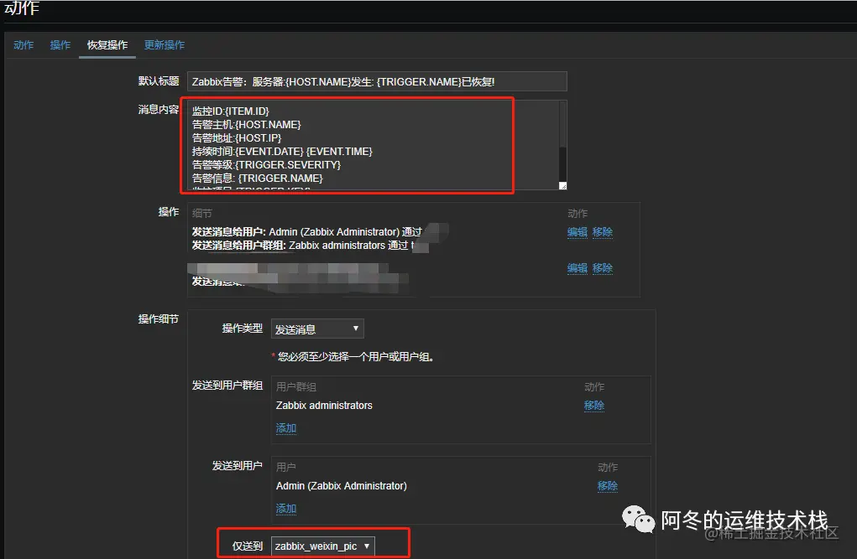857x559 pixels.
Task: Click 编辑 for the first operation row
Action: pyautogui.click(x=577, y=231)
